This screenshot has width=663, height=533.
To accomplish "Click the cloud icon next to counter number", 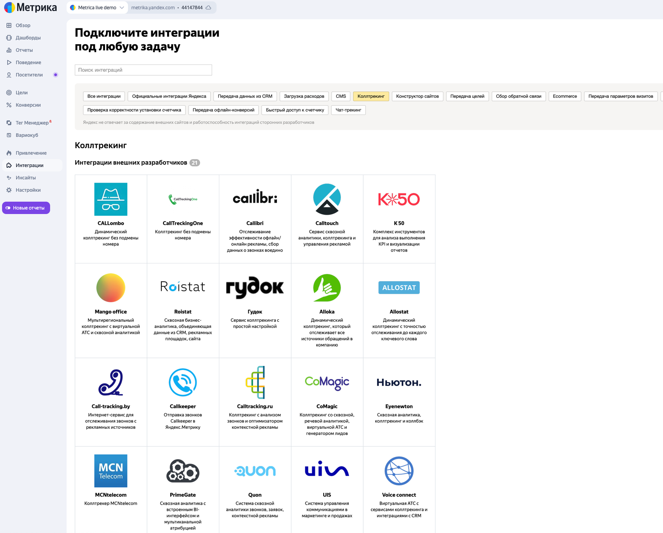I will pyautogui.click(x=208, y=8).
